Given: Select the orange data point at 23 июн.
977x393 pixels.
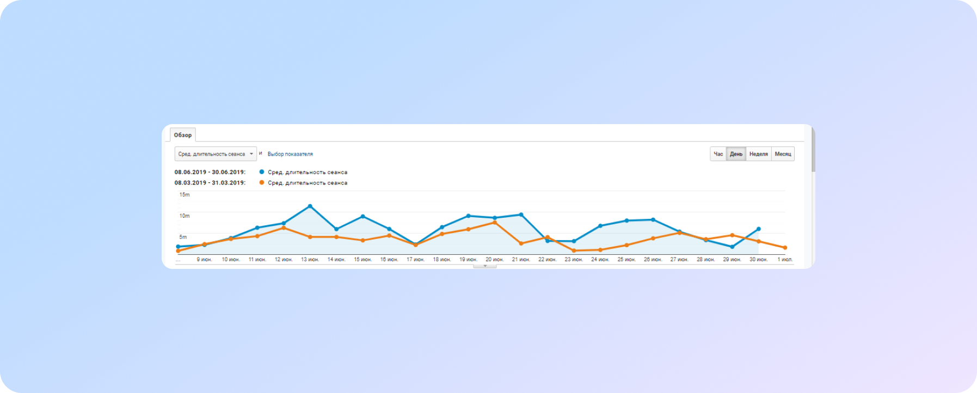Looking at the screenshot, I should click(574, 250).
